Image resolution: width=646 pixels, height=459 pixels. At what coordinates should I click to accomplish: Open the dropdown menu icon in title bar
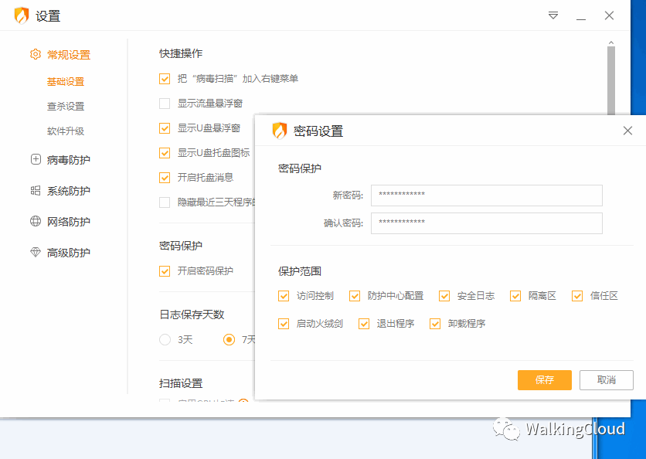click(x=553, y=15)
